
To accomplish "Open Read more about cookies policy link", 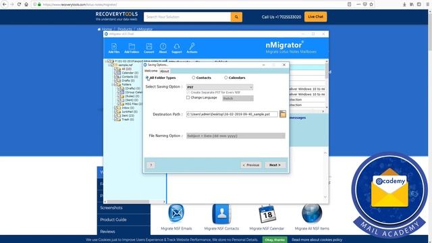I will [317, 240].
